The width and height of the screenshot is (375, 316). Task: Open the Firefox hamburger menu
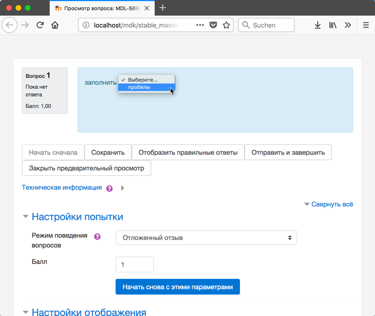(366, 25)
